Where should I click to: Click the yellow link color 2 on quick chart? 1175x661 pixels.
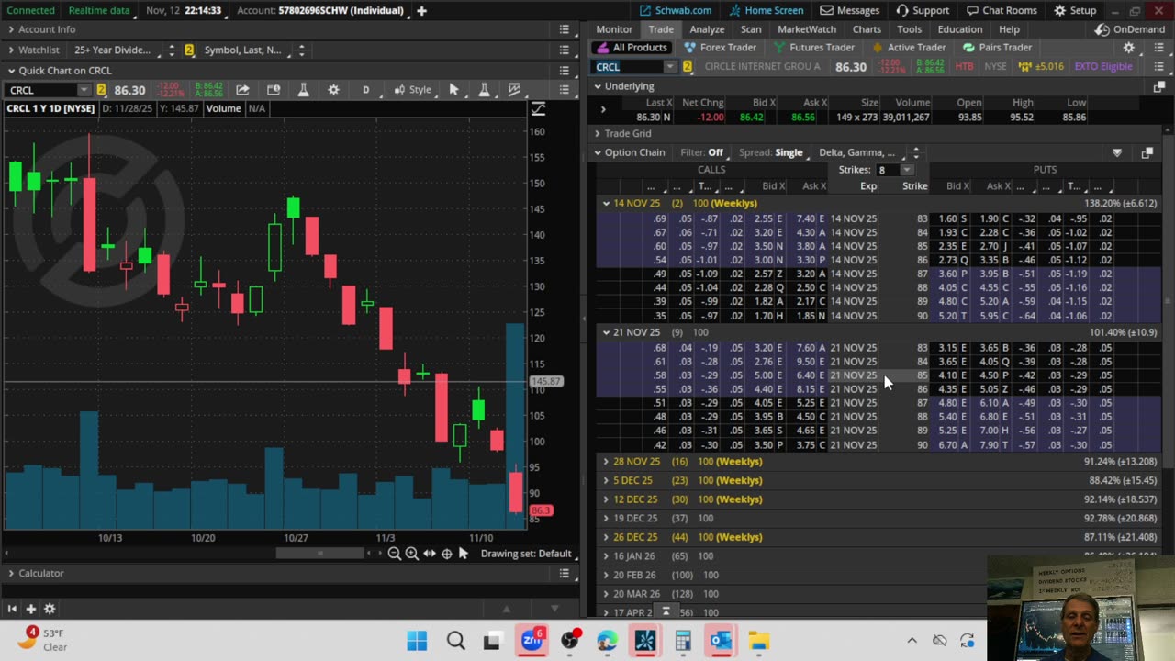pos(101,90)
